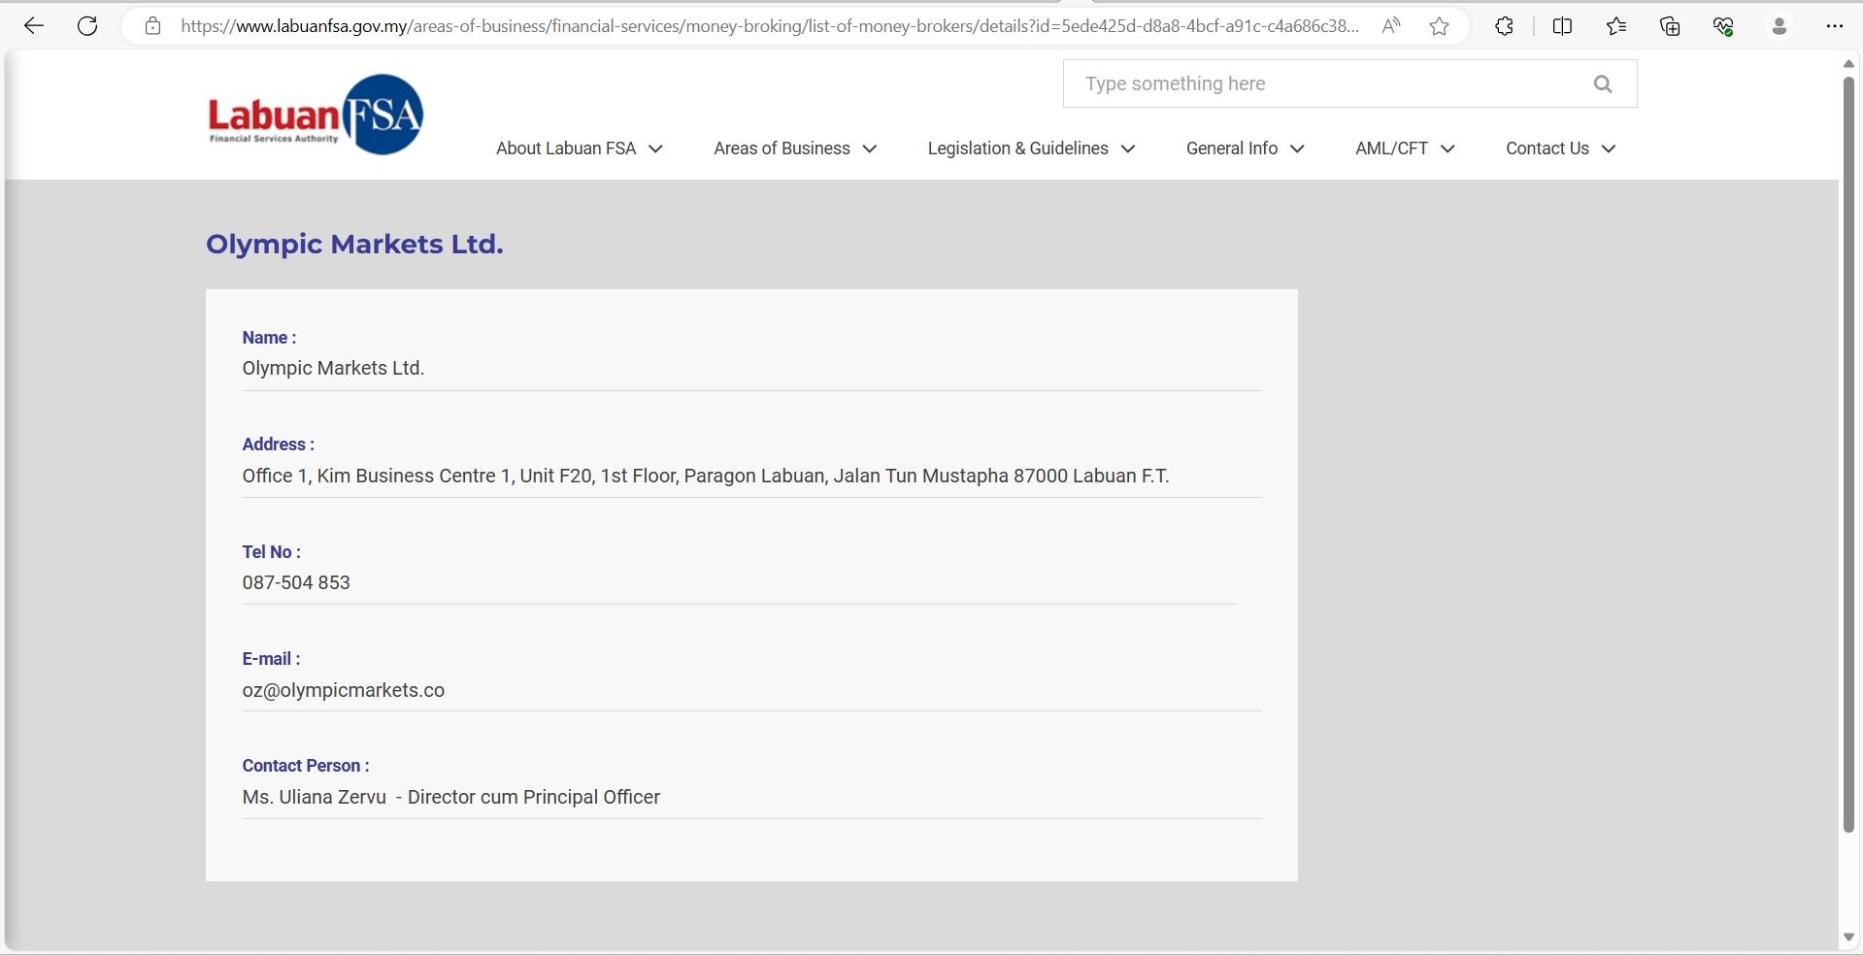1863x956 pixels.
Task: Click the scrollbar down arrow
Action: pos(1848,938)
